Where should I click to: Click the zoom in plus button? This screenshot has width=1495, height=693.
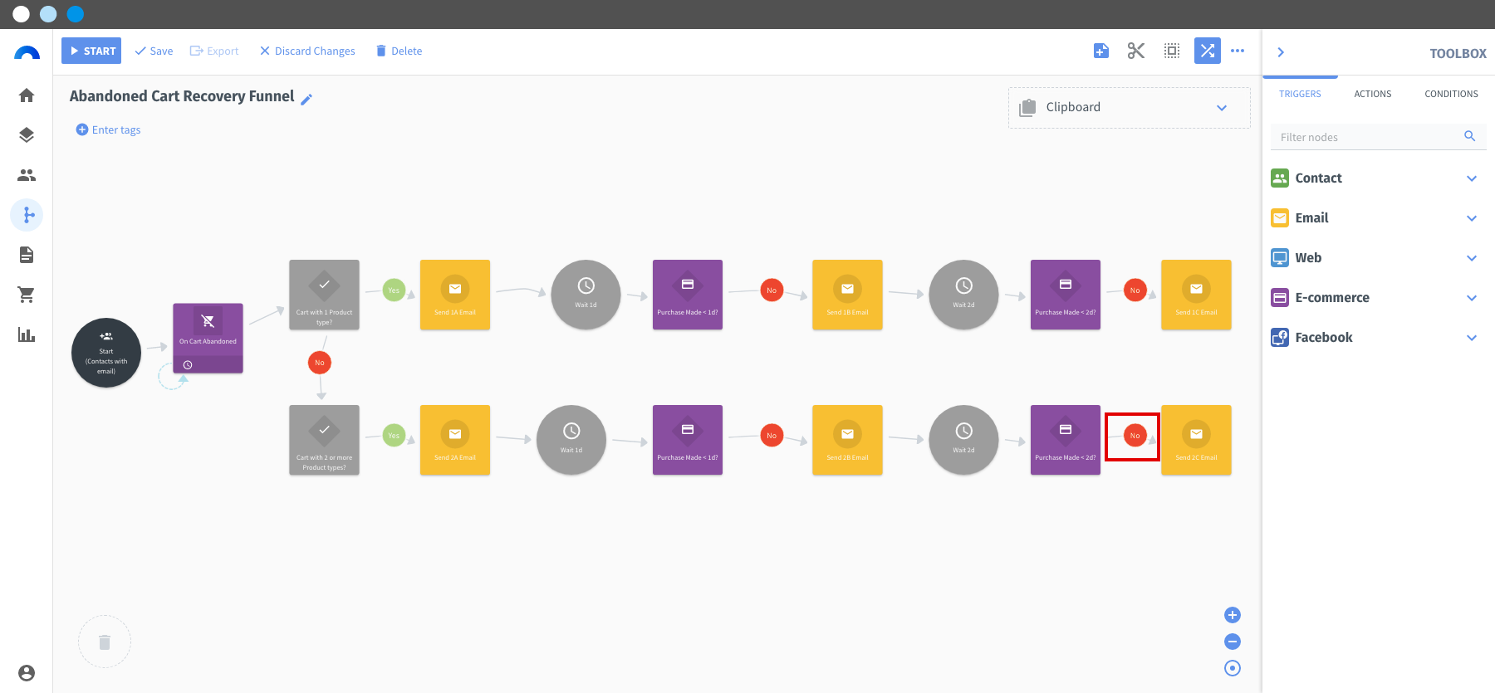[x=1233, y=615]
